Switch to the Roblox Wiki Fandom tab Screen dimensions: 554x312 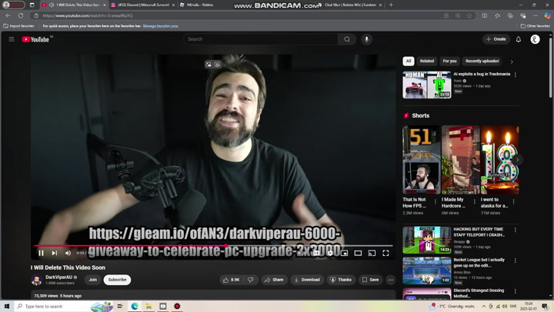pos(350,5)
